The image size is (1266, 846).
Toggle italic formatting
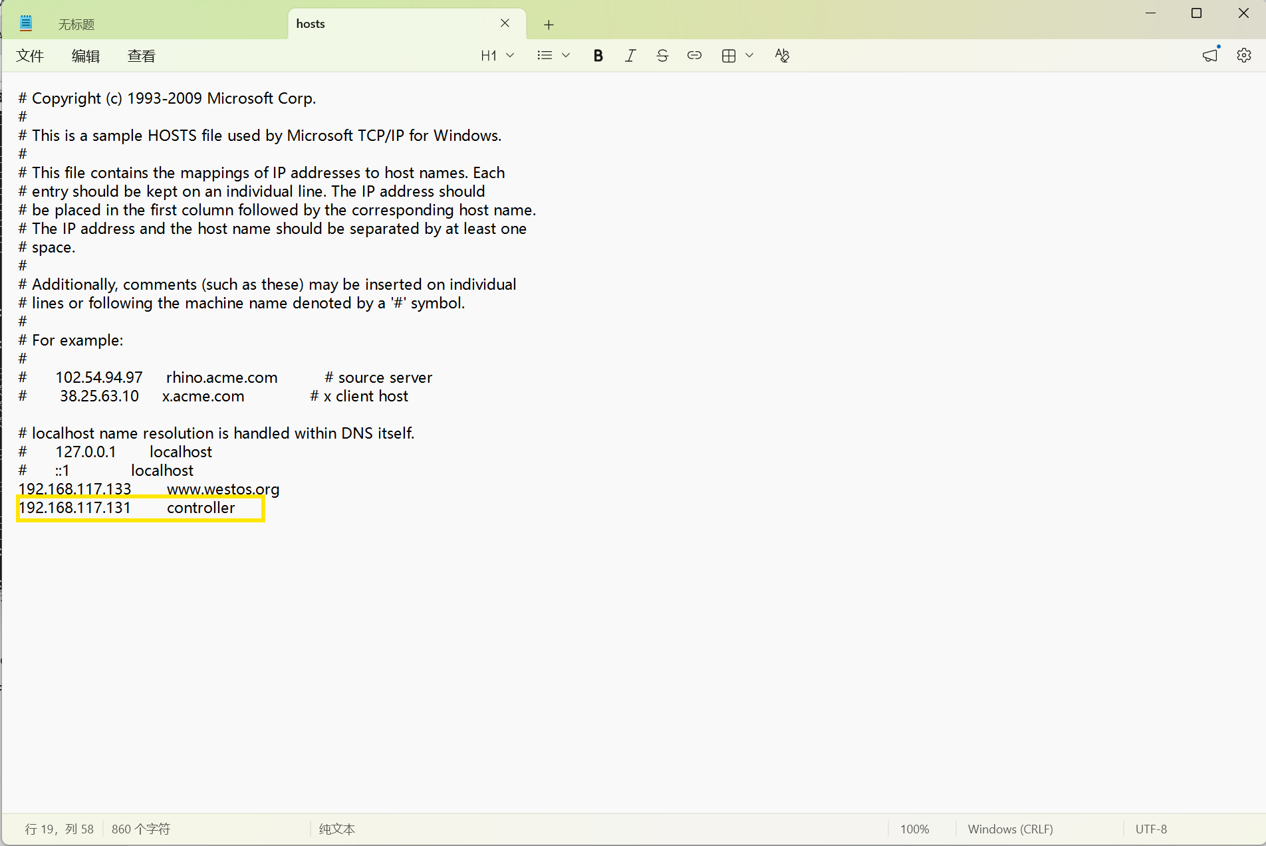click(630, 56)
